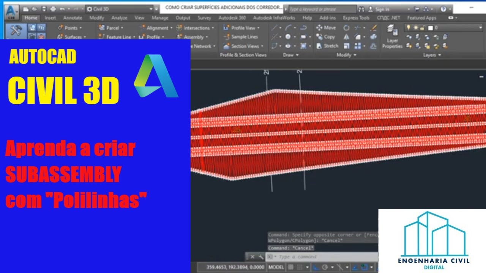Click the search binoculars icon

click(x=361, y=9)
